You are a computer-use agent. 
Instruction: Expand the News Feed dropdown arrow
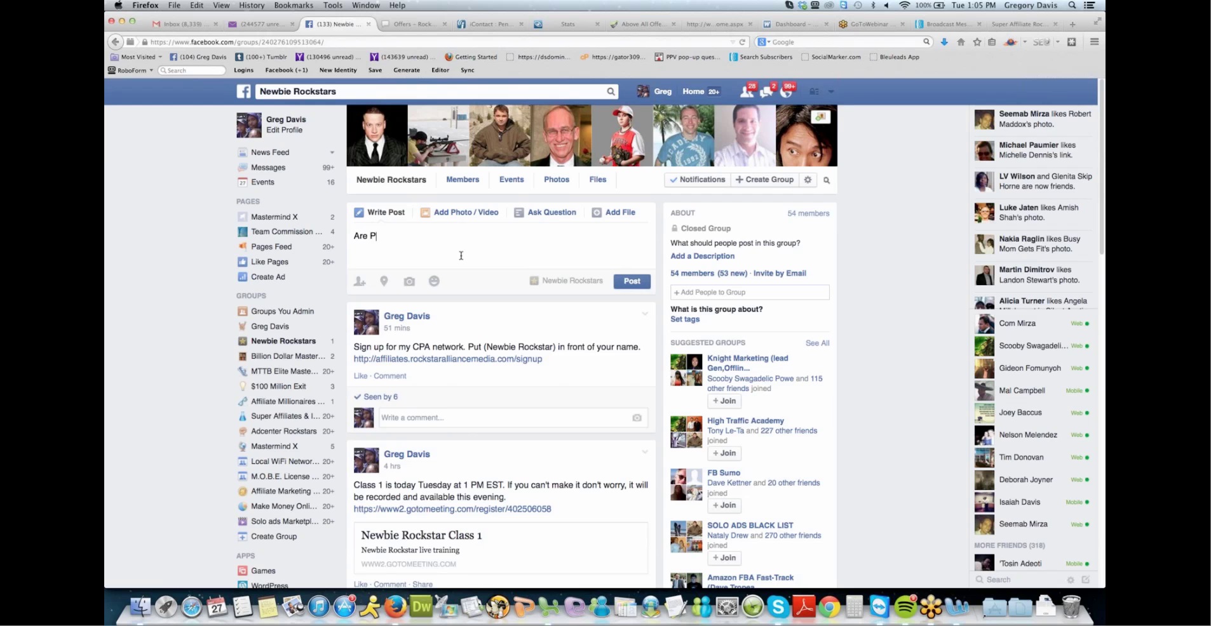tap(332, 152)
